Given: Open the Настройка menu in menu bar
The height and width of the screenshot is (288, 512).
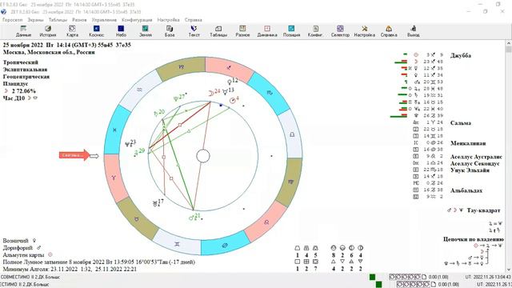Looking at the screenshot, I should (168, 20).
